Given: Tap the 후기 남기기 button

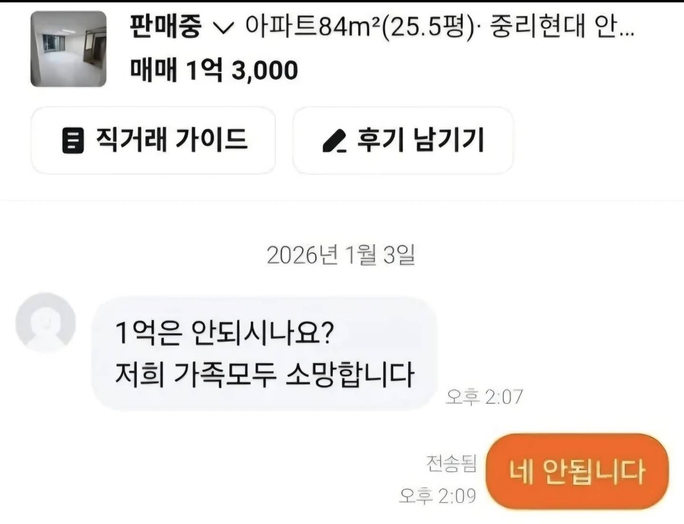Looking at the screenshot, I should point(403,140).
